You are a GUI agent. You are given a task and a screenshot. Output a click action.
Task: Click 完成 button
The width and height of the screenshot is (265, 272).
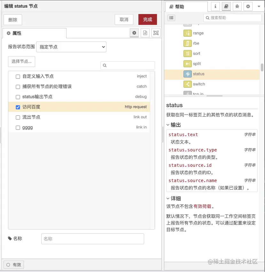pos(147,19)
